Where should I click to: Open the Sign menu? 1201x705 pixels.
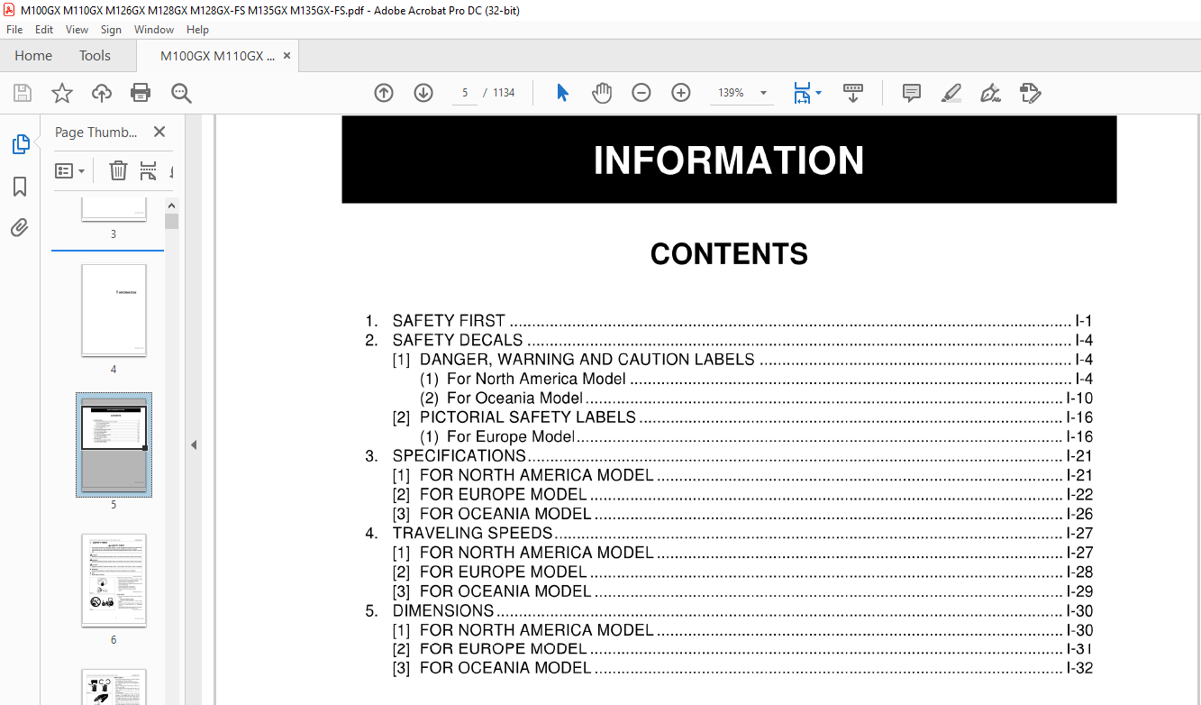click(111, 30)
